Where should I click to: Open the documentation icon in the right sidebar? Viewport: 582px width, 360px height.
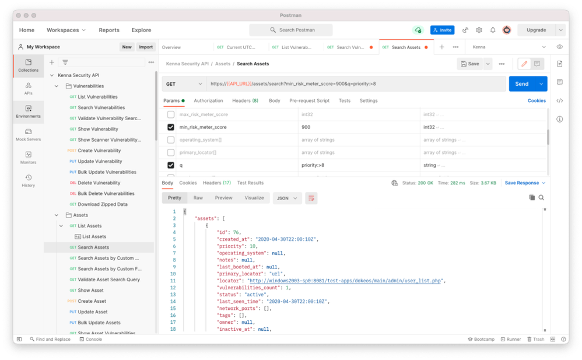click(x=560, y=64)
